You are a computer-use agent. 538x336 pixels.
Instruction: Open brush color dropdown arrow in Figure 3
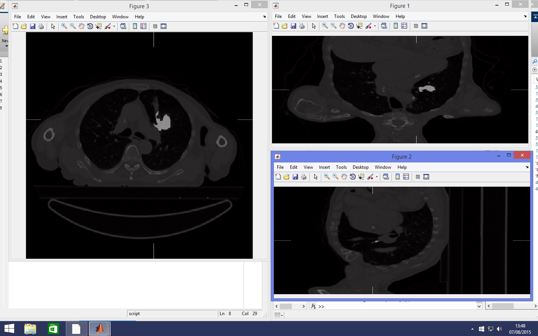114,26
